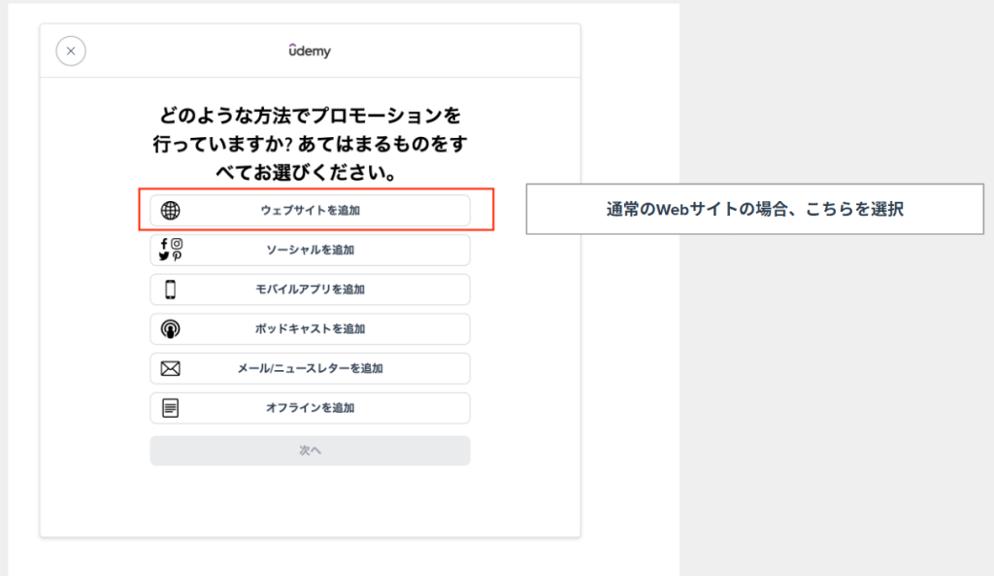The width and height of the screenshot is (994, 576).
Task: Click the Facebook icon in social option
Action: 165,244
